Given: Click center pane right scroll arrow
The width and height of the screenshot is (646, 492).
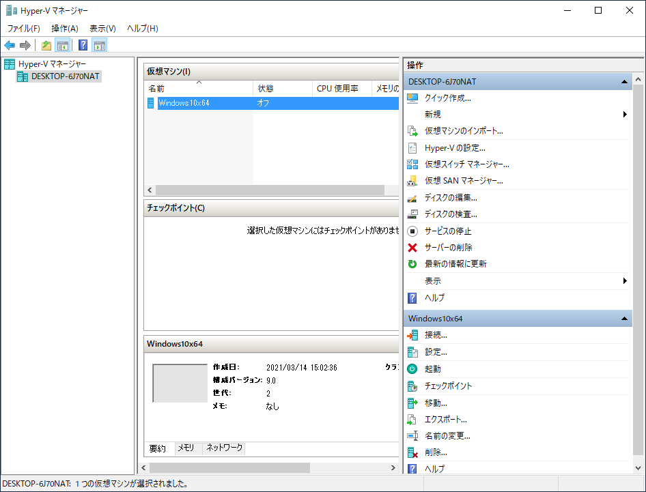Looking at the screenshot, I should pyautogui.click(x=393, y=467).
